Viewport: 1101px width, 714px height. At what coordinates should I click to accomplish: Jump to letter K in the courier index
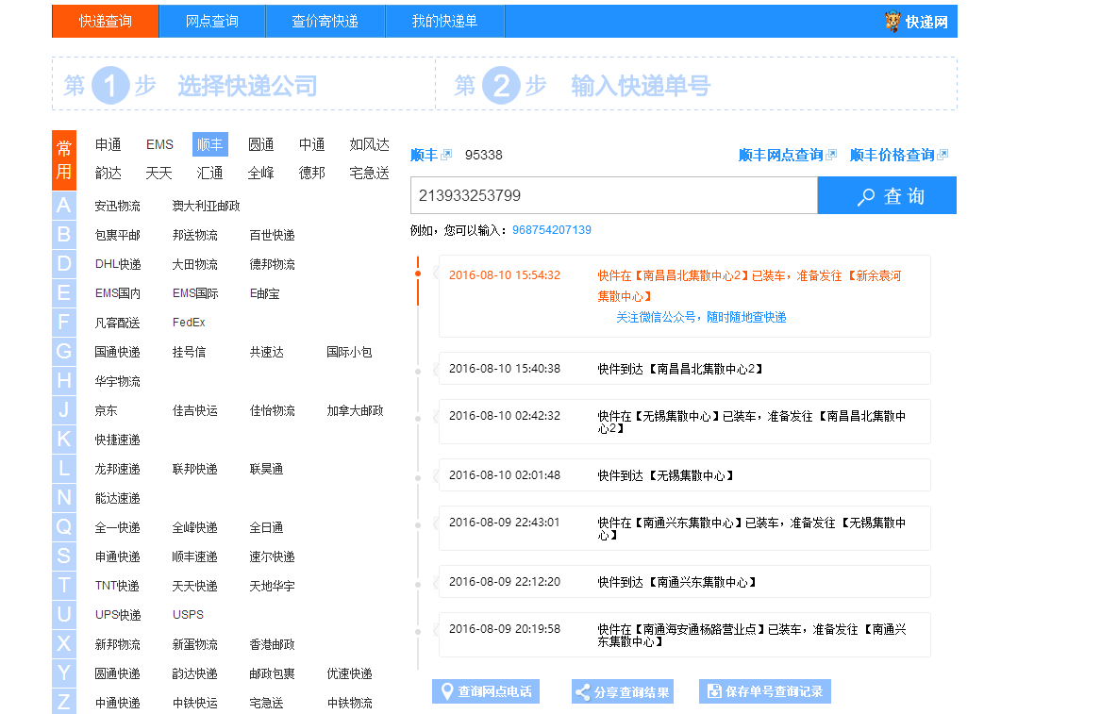tap(64, 439)
